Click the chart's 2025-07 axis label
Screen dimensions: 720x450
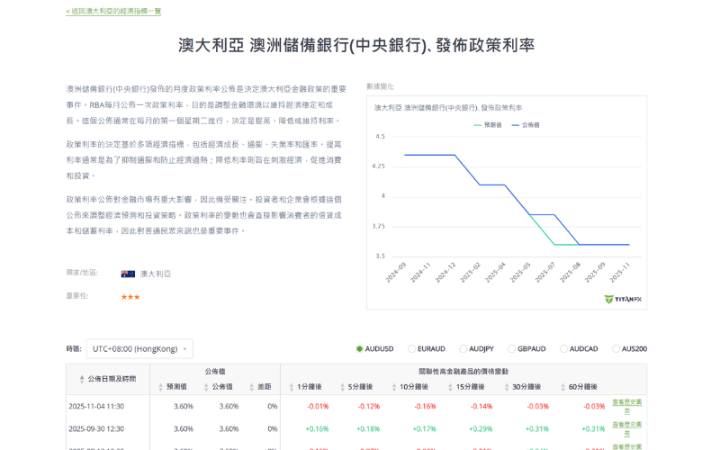[x=545, y=273]
